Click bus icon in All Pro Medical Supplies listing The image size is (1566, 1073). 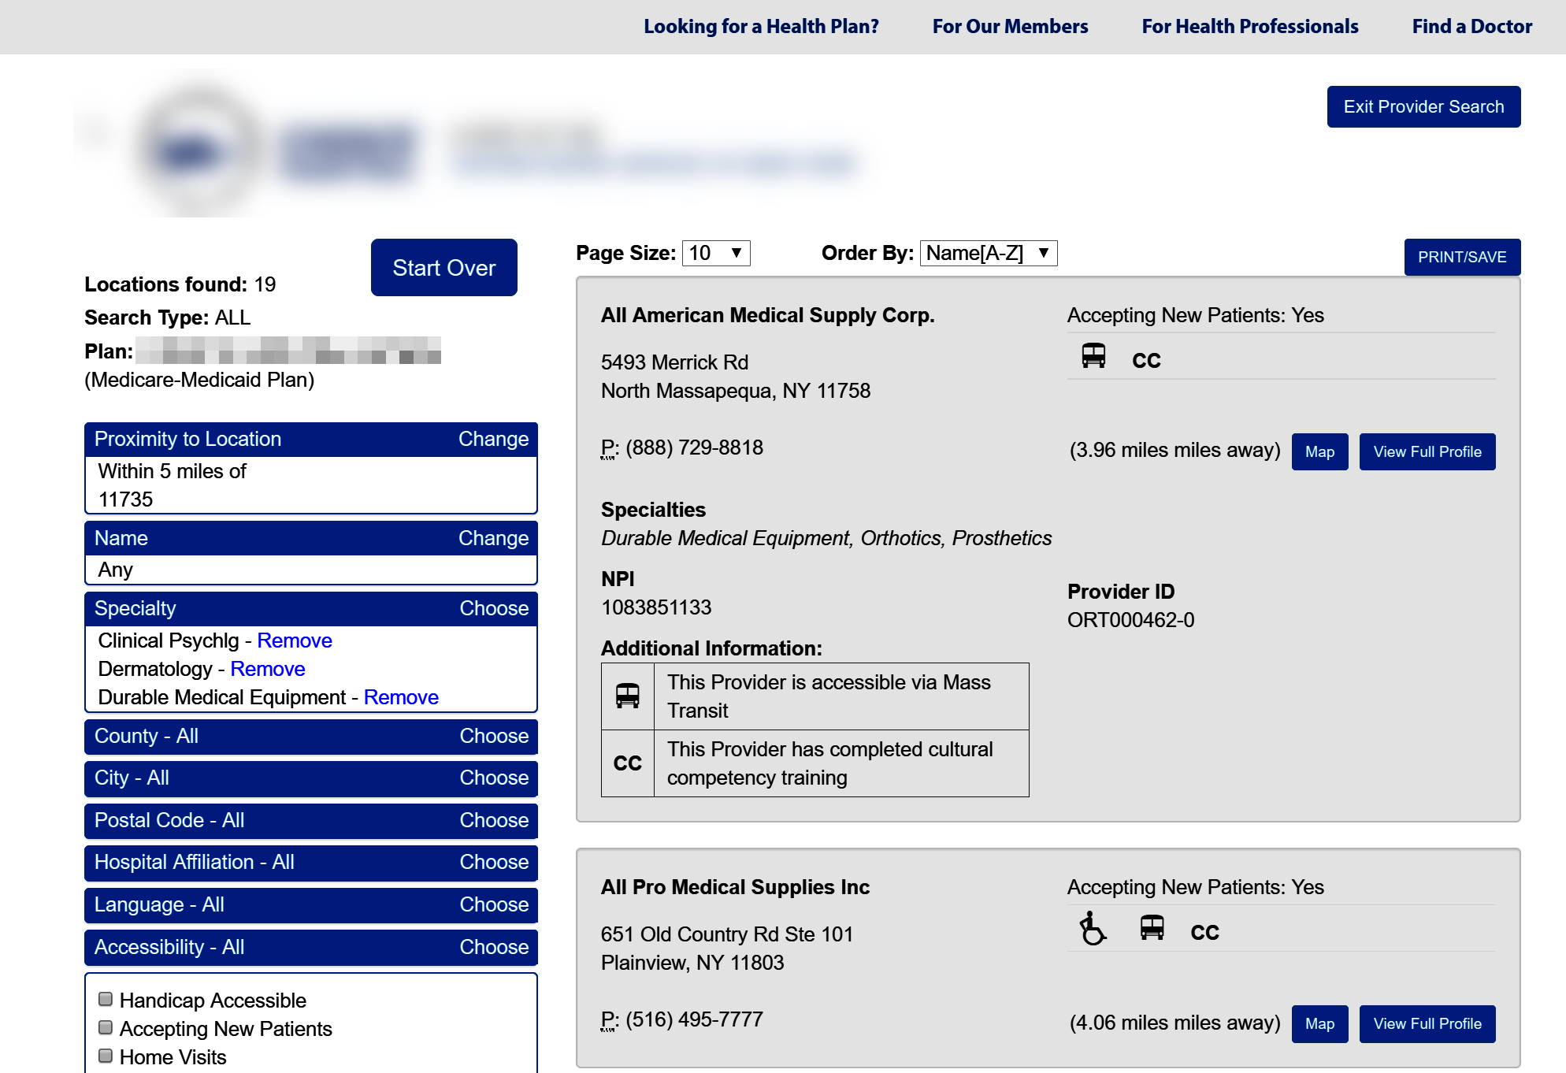(x=1152, y=929)
